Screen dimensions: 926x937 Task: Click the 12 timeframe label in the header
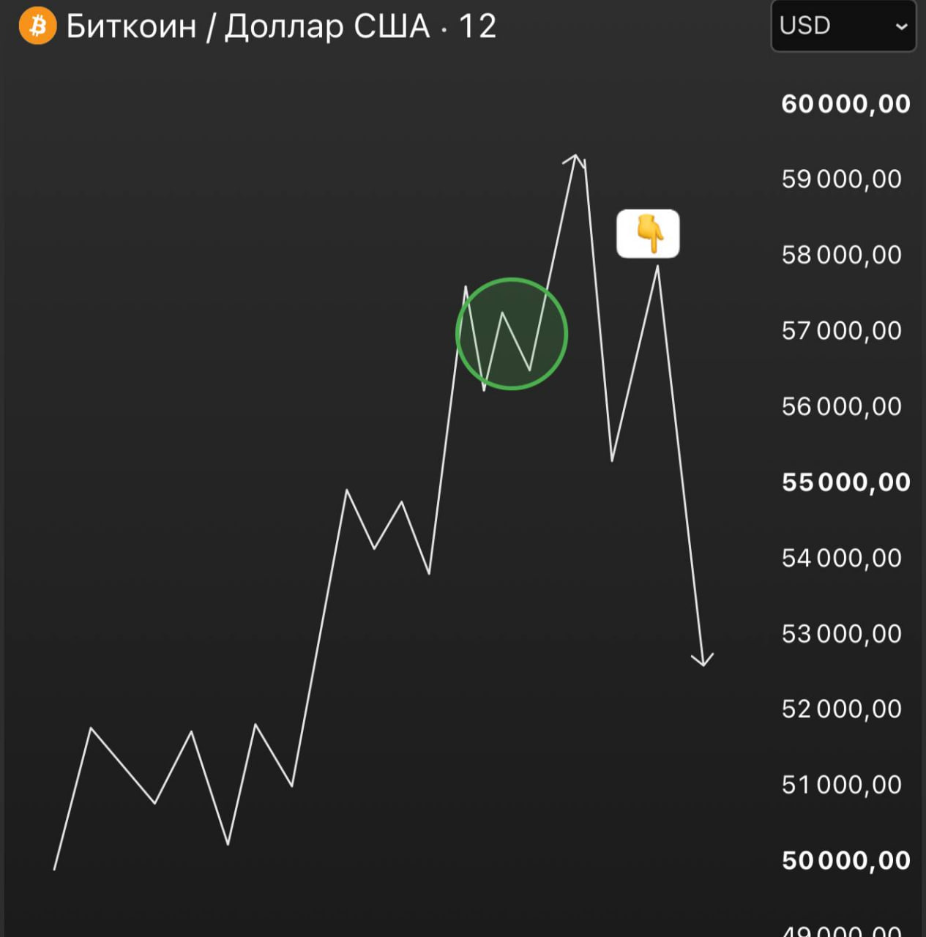(x=477, y=26)
